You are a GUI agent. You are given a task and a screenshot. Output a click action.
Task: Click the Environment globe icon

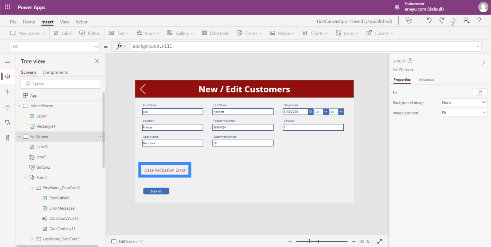397,7
